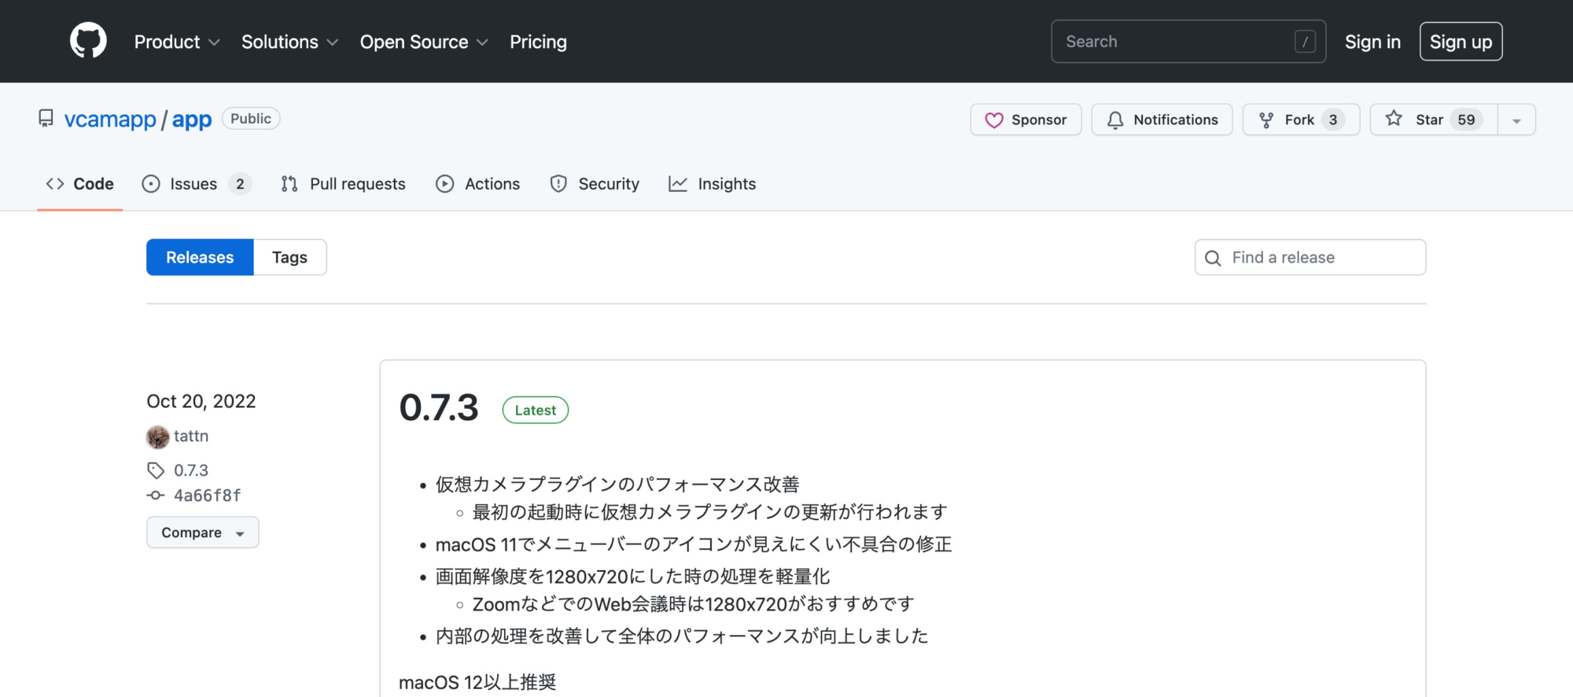The width and height of the screenshot is (1573, 697).
Task: Click the Insights graph icon
Action: click(678, 184)
